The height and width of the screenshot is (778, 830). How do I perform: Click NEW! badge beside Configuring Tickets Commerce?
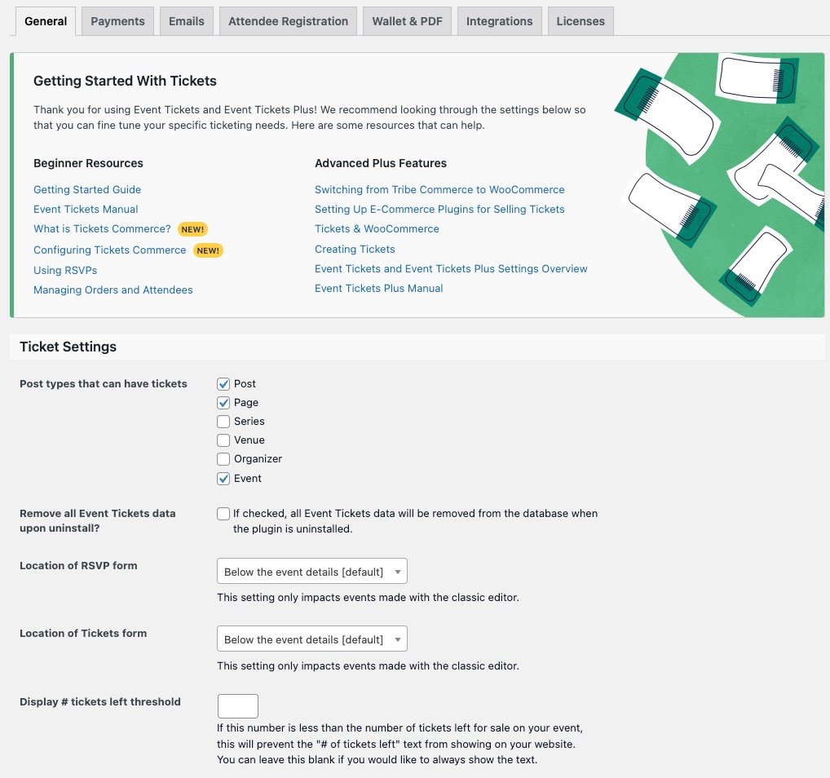tap(208, 250)
